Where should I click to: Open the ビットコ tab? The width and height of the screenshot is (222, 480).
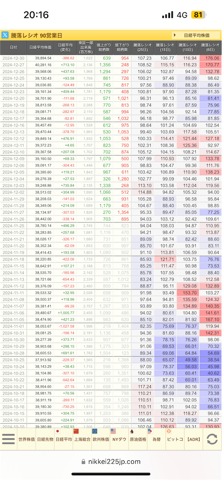(175, 439)
